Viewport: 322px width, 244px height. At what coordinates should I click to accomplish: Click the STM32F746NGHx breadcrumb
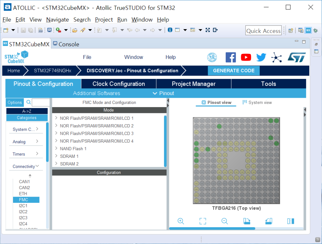point(53,71)
